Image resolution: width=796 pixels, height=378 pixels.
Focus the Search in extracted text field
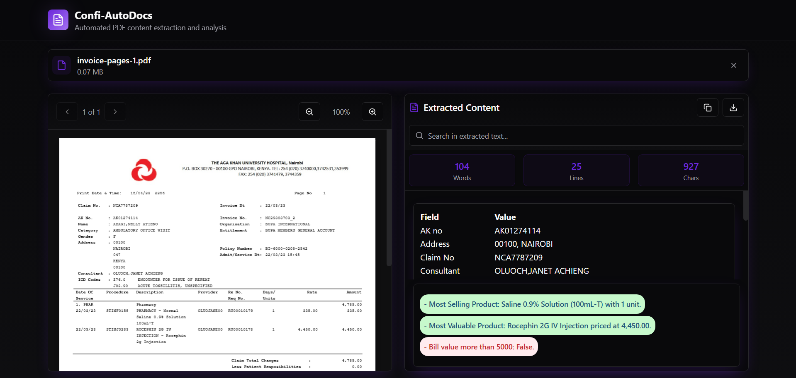577,136
